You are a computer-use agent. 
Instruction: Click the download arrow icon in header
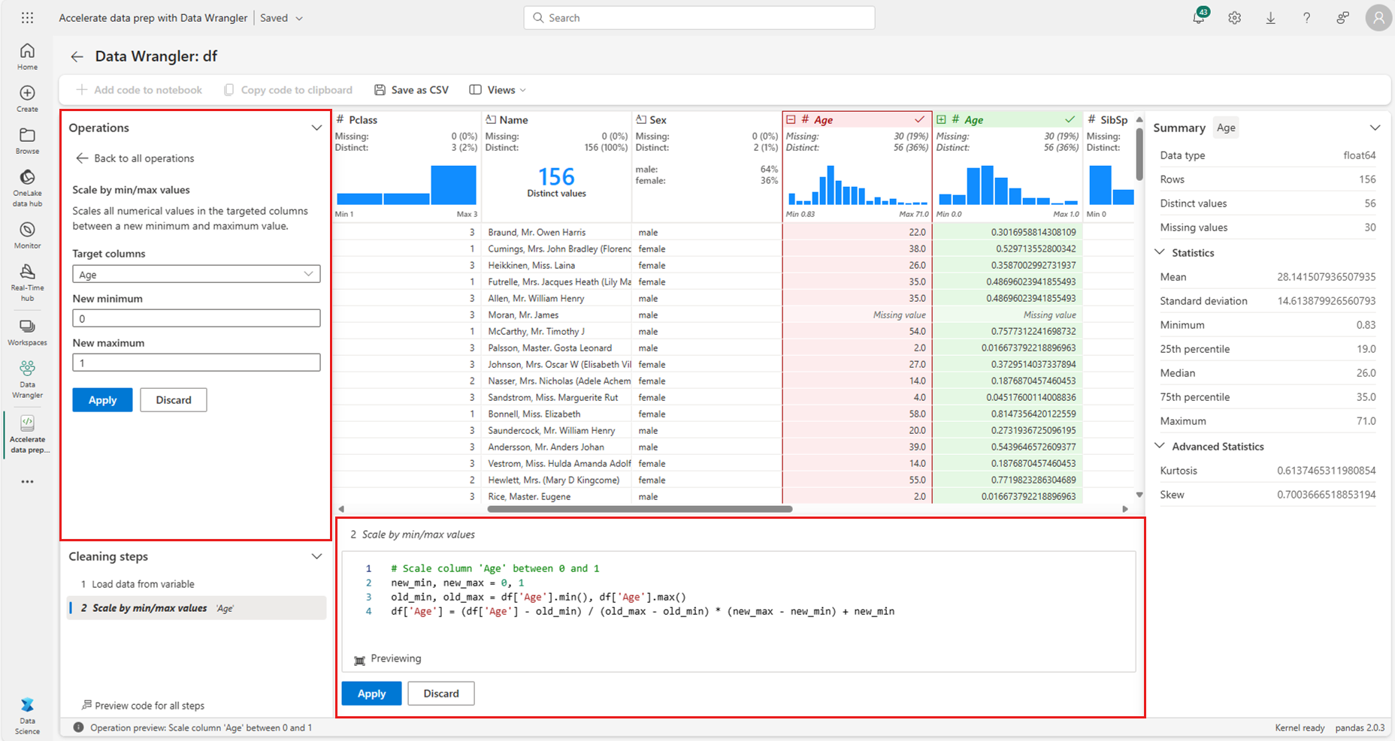1270,18
